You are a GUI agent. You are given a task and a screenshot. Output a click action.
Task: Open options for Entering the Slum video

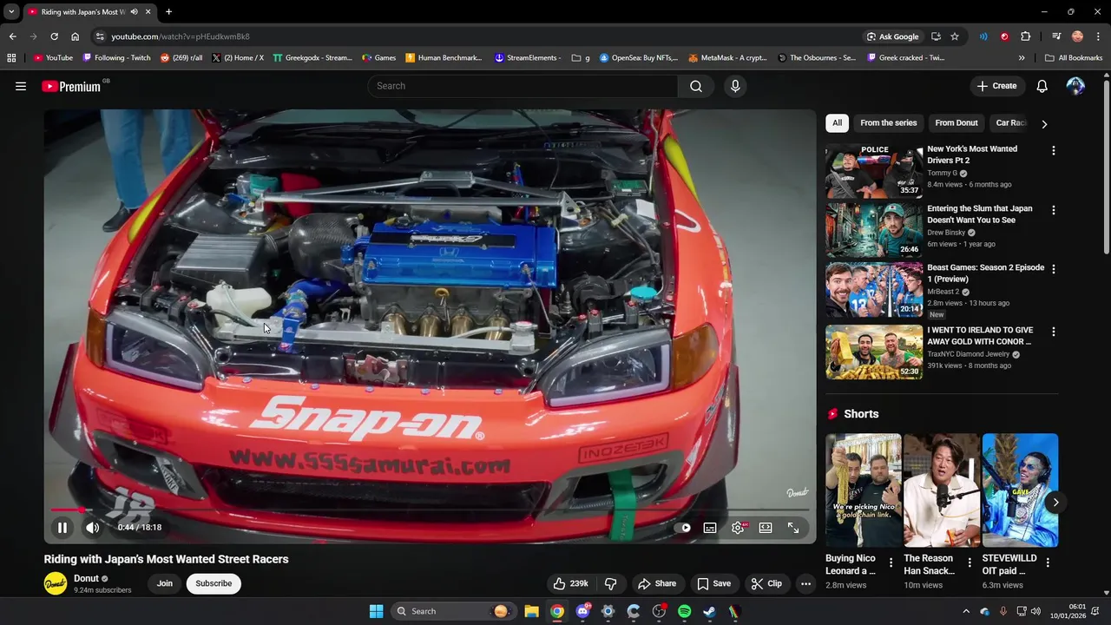point(1054,210)
